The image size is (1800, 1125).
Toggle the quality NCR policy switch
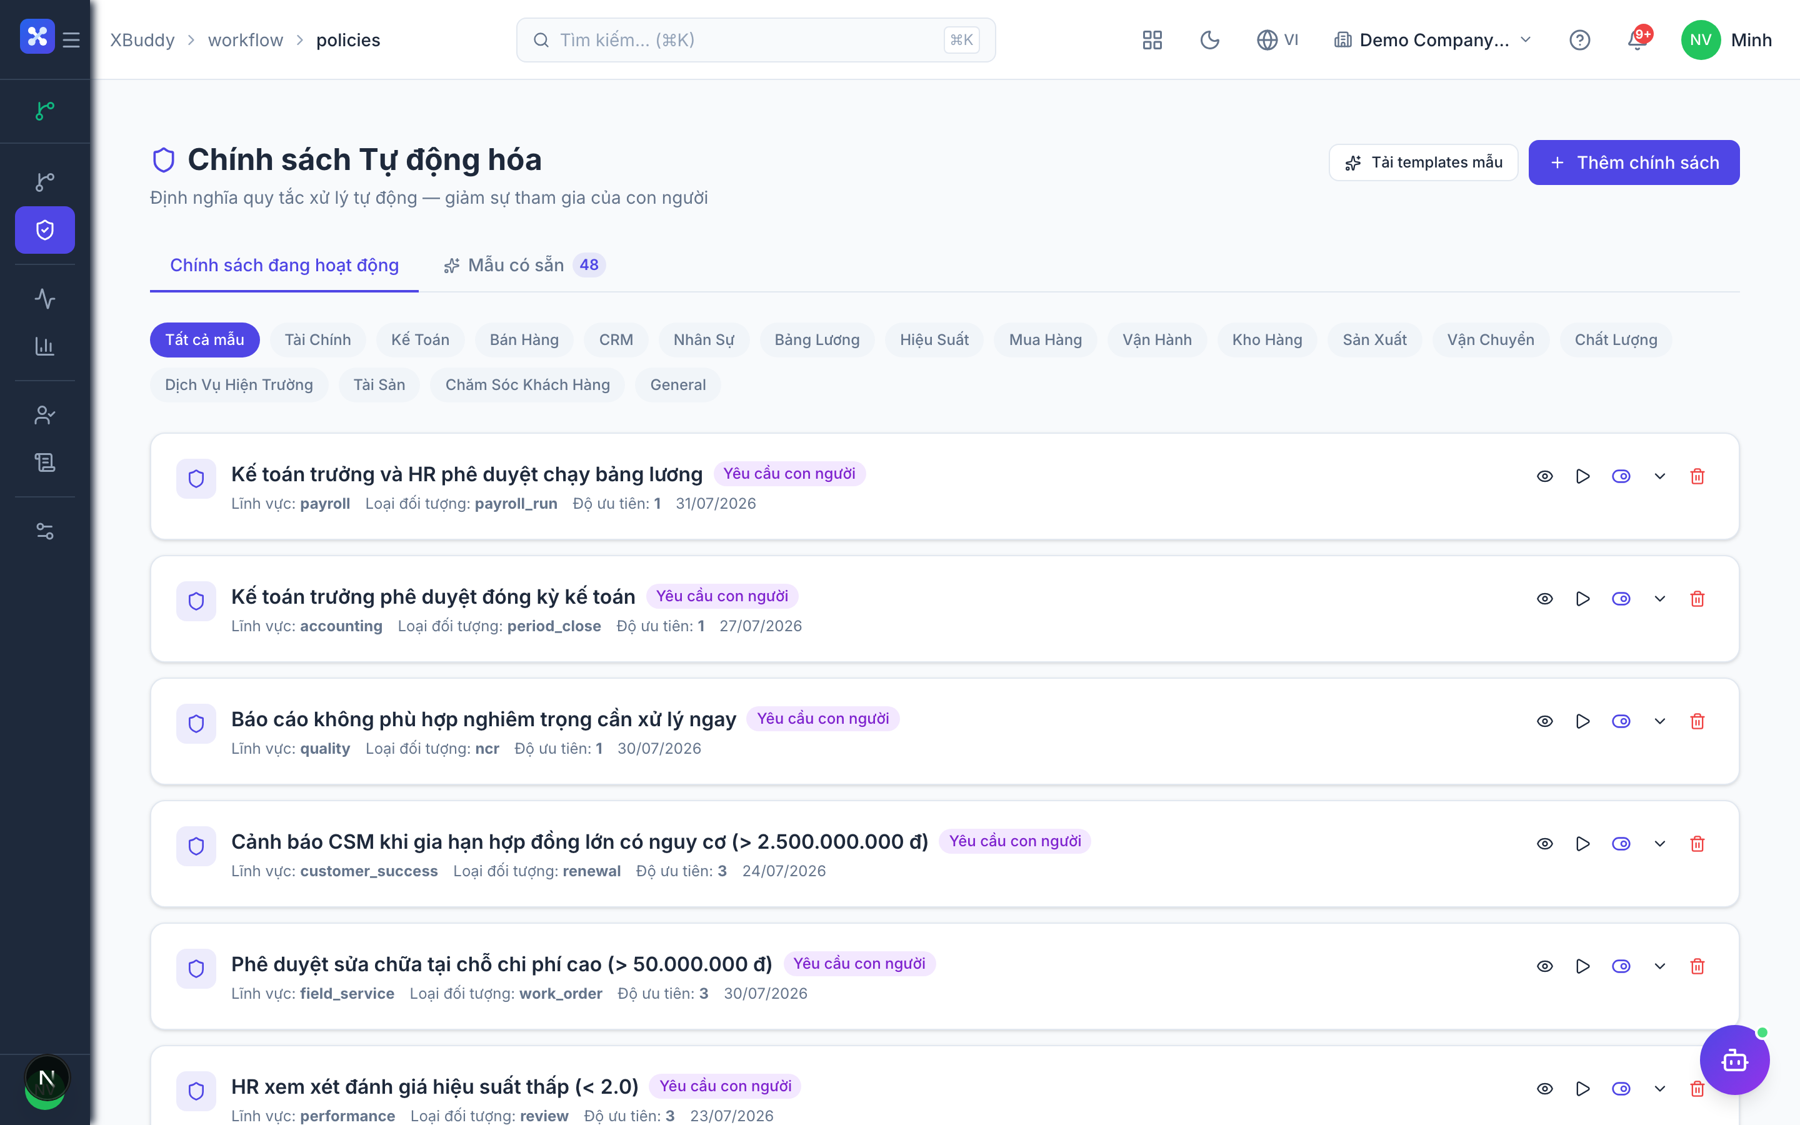pyautogui.click(x=1621, y=722)
